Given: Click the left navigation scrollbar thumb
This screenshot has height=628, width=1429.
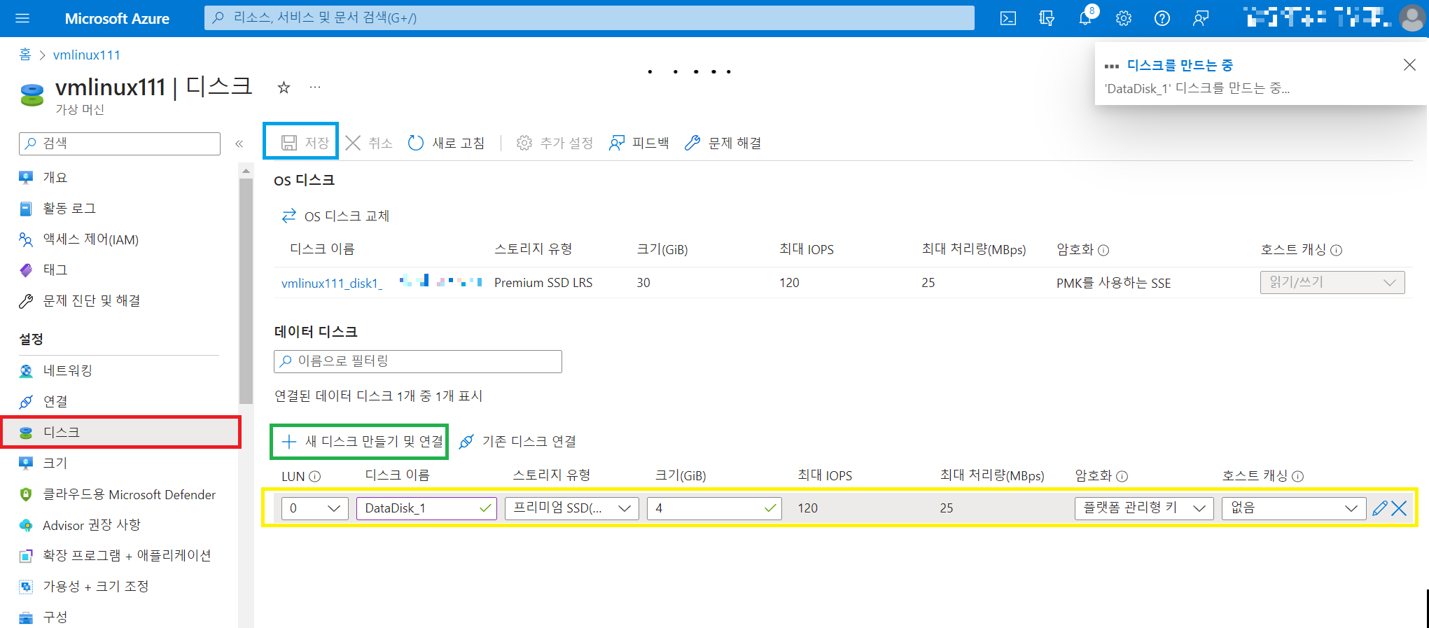Looking at the screenshot, I should pyautogui.click(x=246, y=291).
